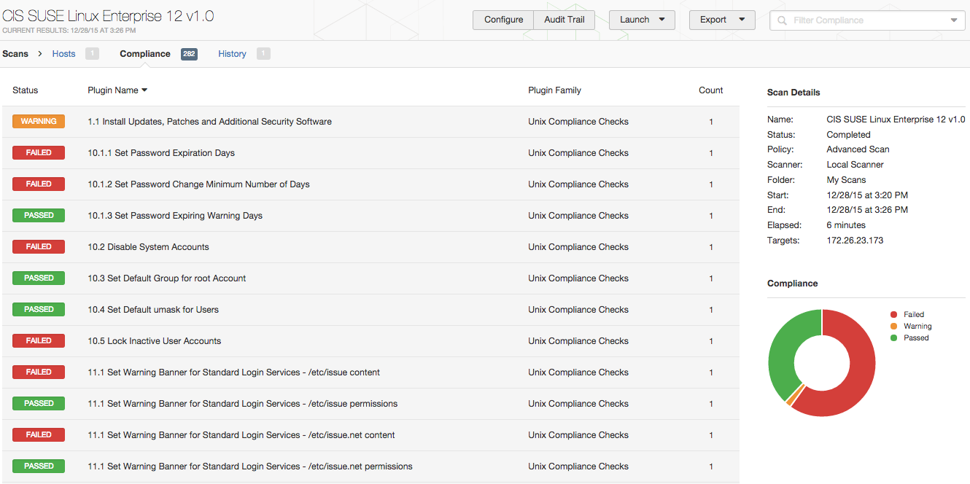Open 10.2 Disable System Accounts
The height and width of the screenshot is (484, 970).
370,247
